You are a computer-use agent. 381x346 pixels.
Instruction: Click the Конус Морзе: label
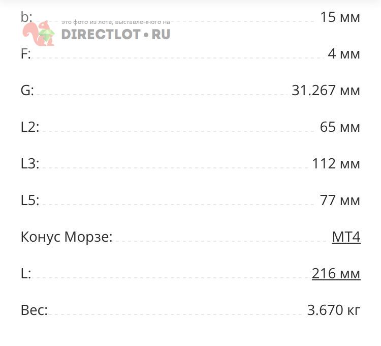point(67,237)
